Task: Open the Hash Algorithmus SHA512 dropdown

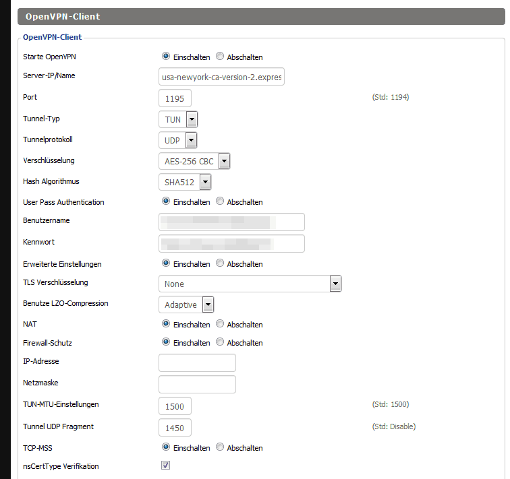Action: click(185, 182)
